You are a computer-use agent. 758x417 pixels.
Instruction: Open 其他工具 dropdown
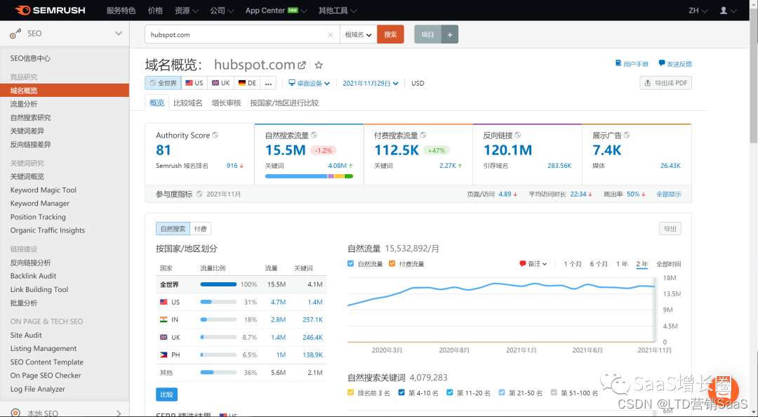(x=338, y=10)
